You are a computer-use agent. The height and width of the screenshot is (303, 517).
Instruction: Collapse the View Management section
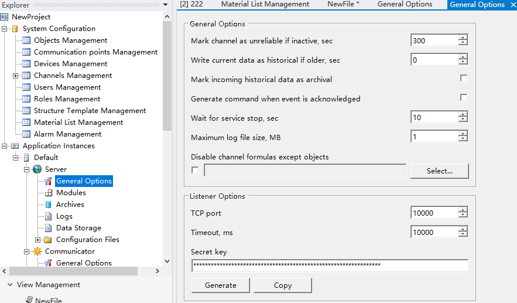pos(9,285)
